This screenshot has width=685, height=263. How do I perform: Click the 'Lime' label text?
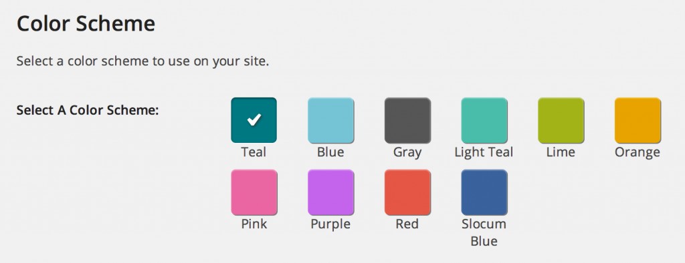coord(561,152)
